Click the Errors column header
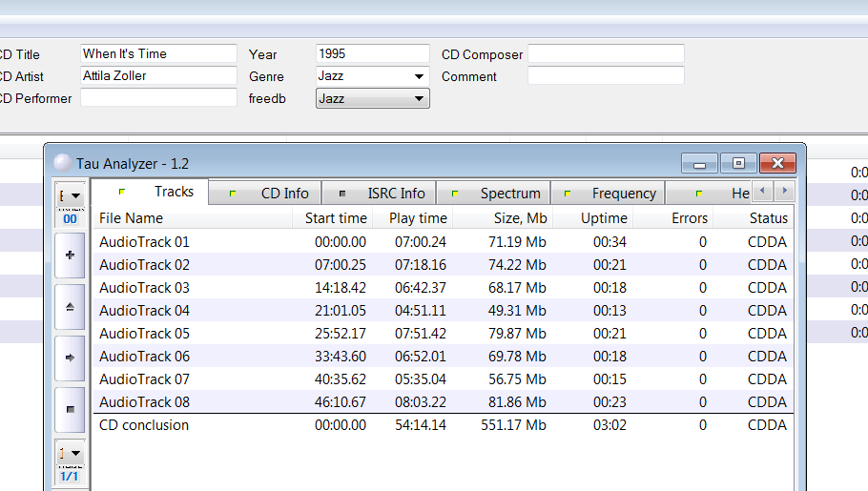The height and width of the screenshot is (491, 868). (673, 218)
